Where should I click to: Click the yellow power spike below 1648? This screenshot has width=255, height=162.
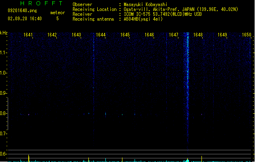coord(201,159)
